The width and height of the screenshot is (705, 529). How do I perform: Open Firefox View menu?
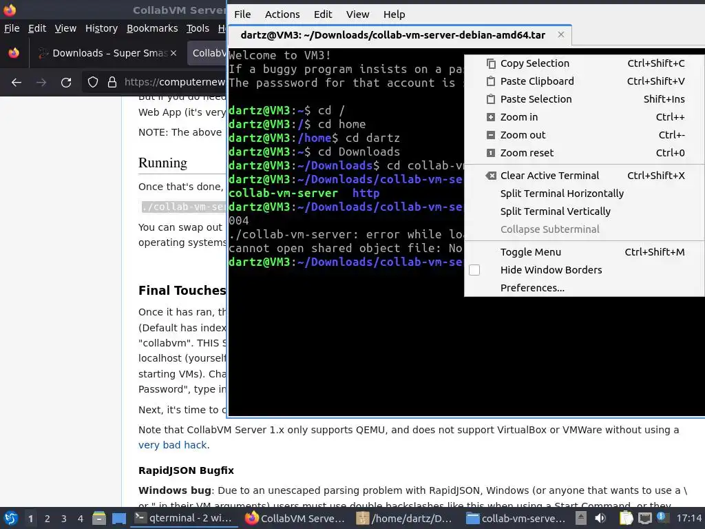65,28
